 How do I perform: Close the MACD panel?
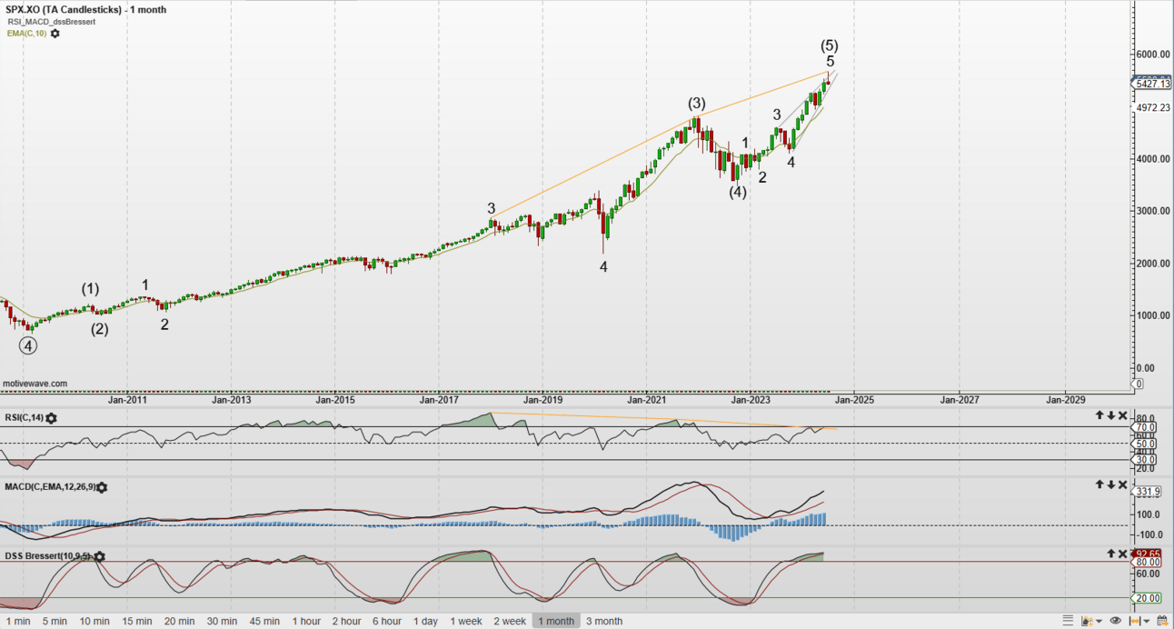point(1123,484)
